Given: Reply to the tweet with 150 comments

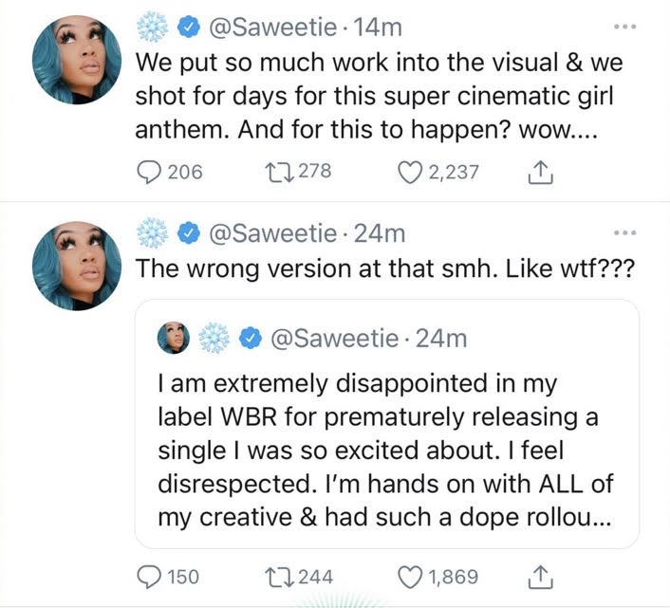Looking at the screenshot, I should [x=152, y=576].
